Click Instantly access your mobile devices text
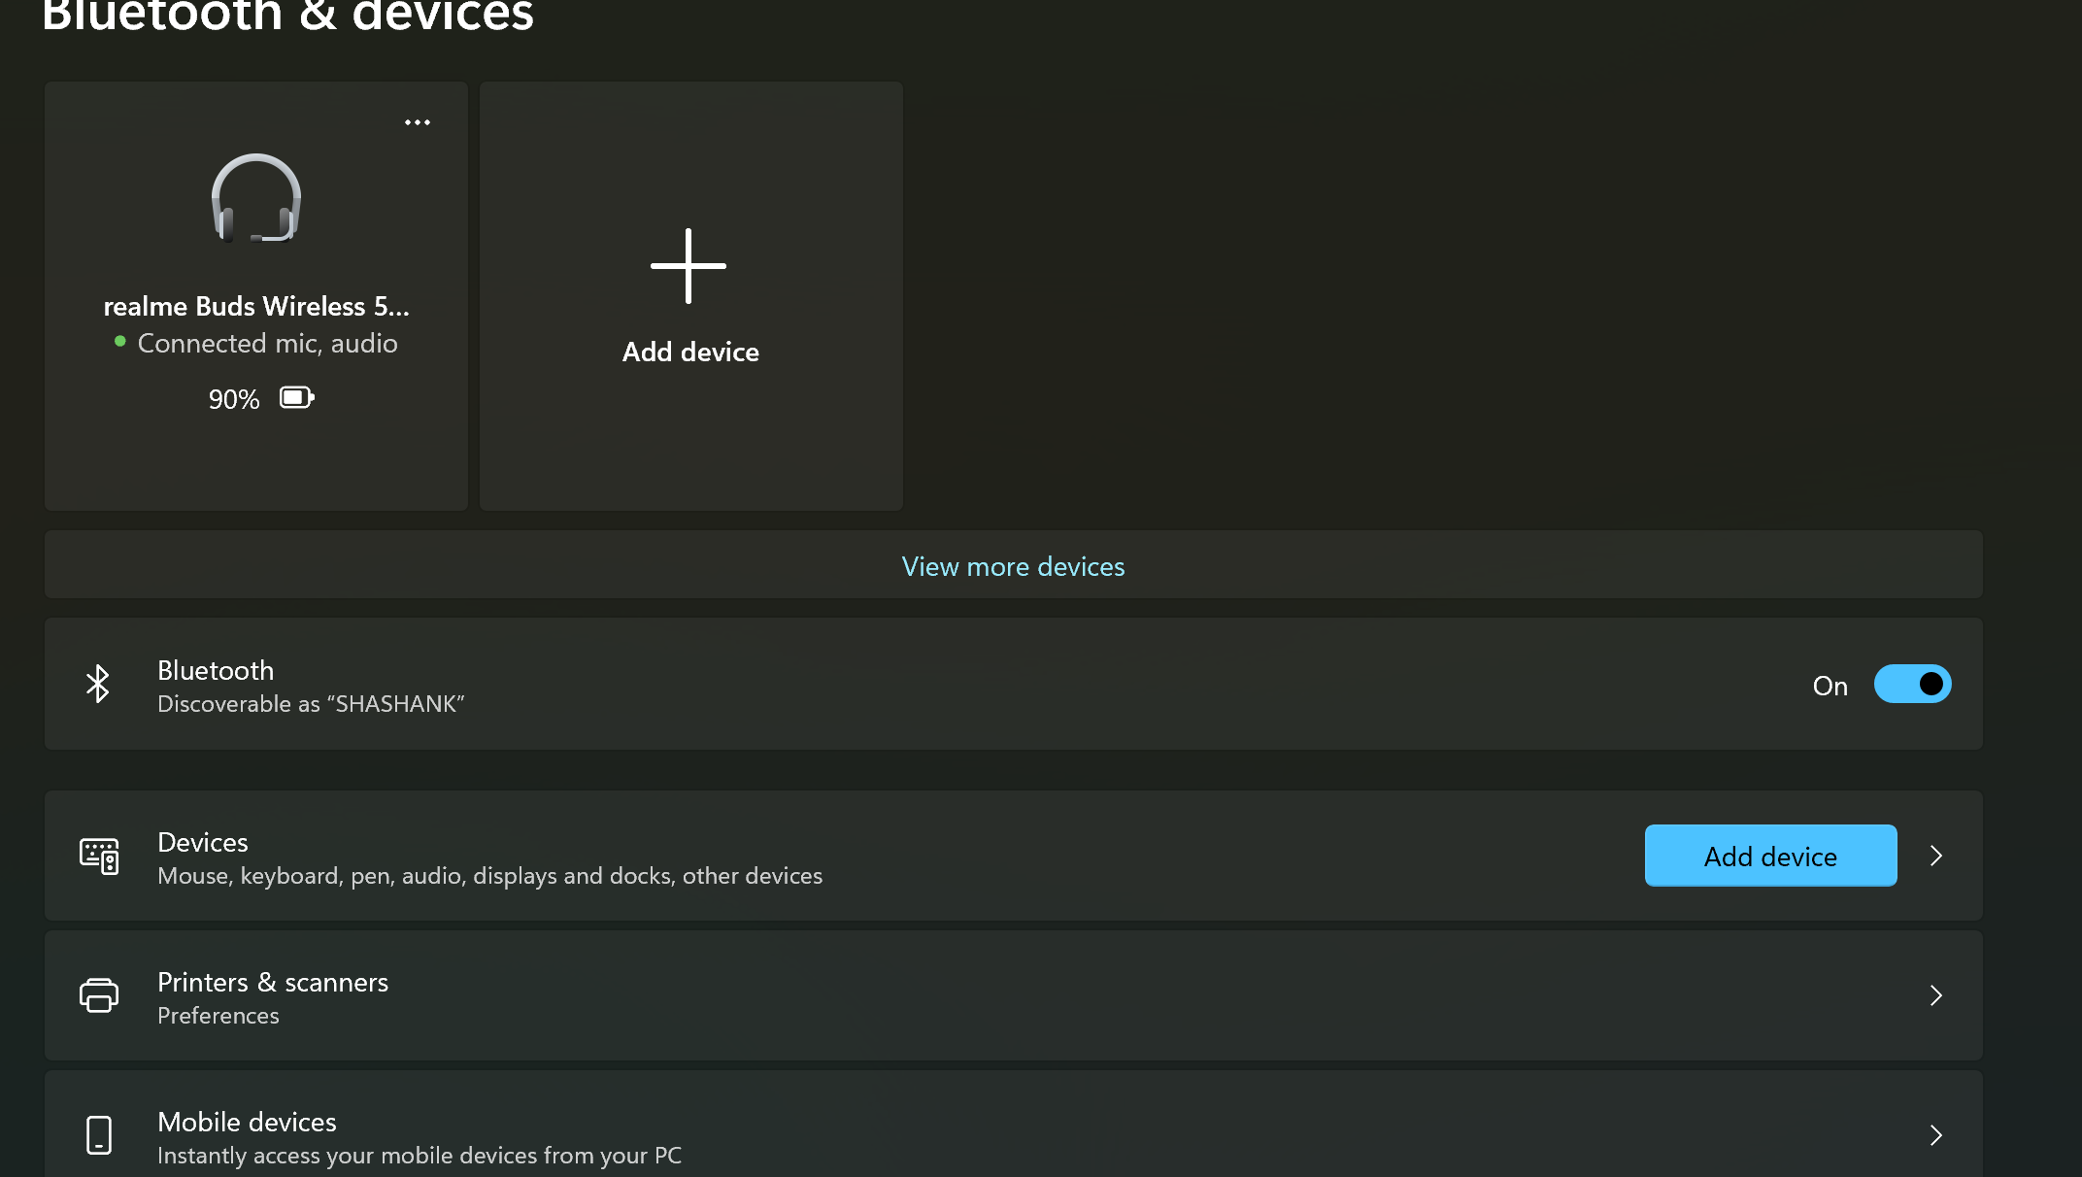 click(420, 1156)
